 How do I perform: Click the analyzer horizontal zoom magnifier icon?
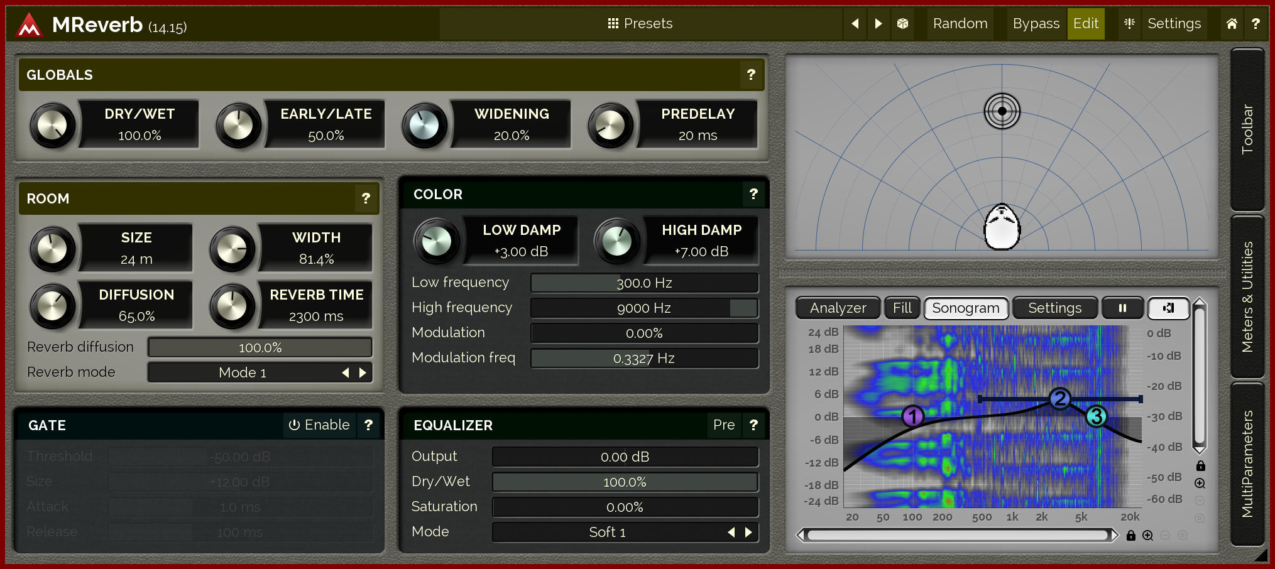(x=1147, y=536)
